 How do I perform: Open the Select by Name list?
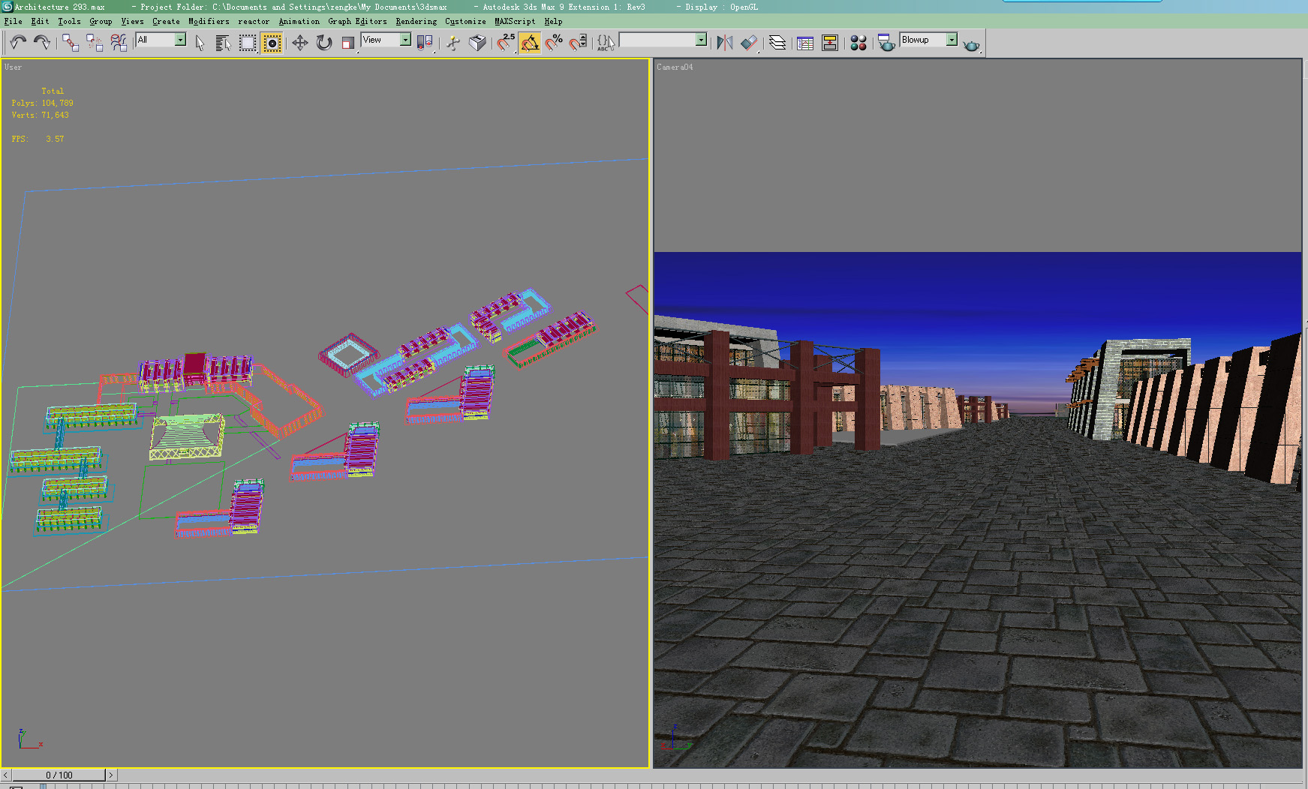[x=223, y=43]
